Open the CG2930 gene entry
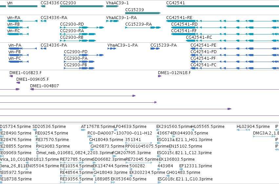The image size is (279, 184). (x=68, y=3)
